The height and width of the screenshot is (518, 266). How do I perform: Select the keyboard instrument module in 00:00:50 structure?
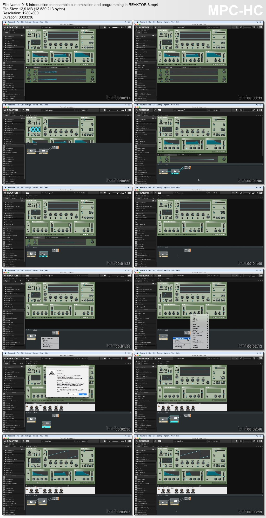(31, 151)
